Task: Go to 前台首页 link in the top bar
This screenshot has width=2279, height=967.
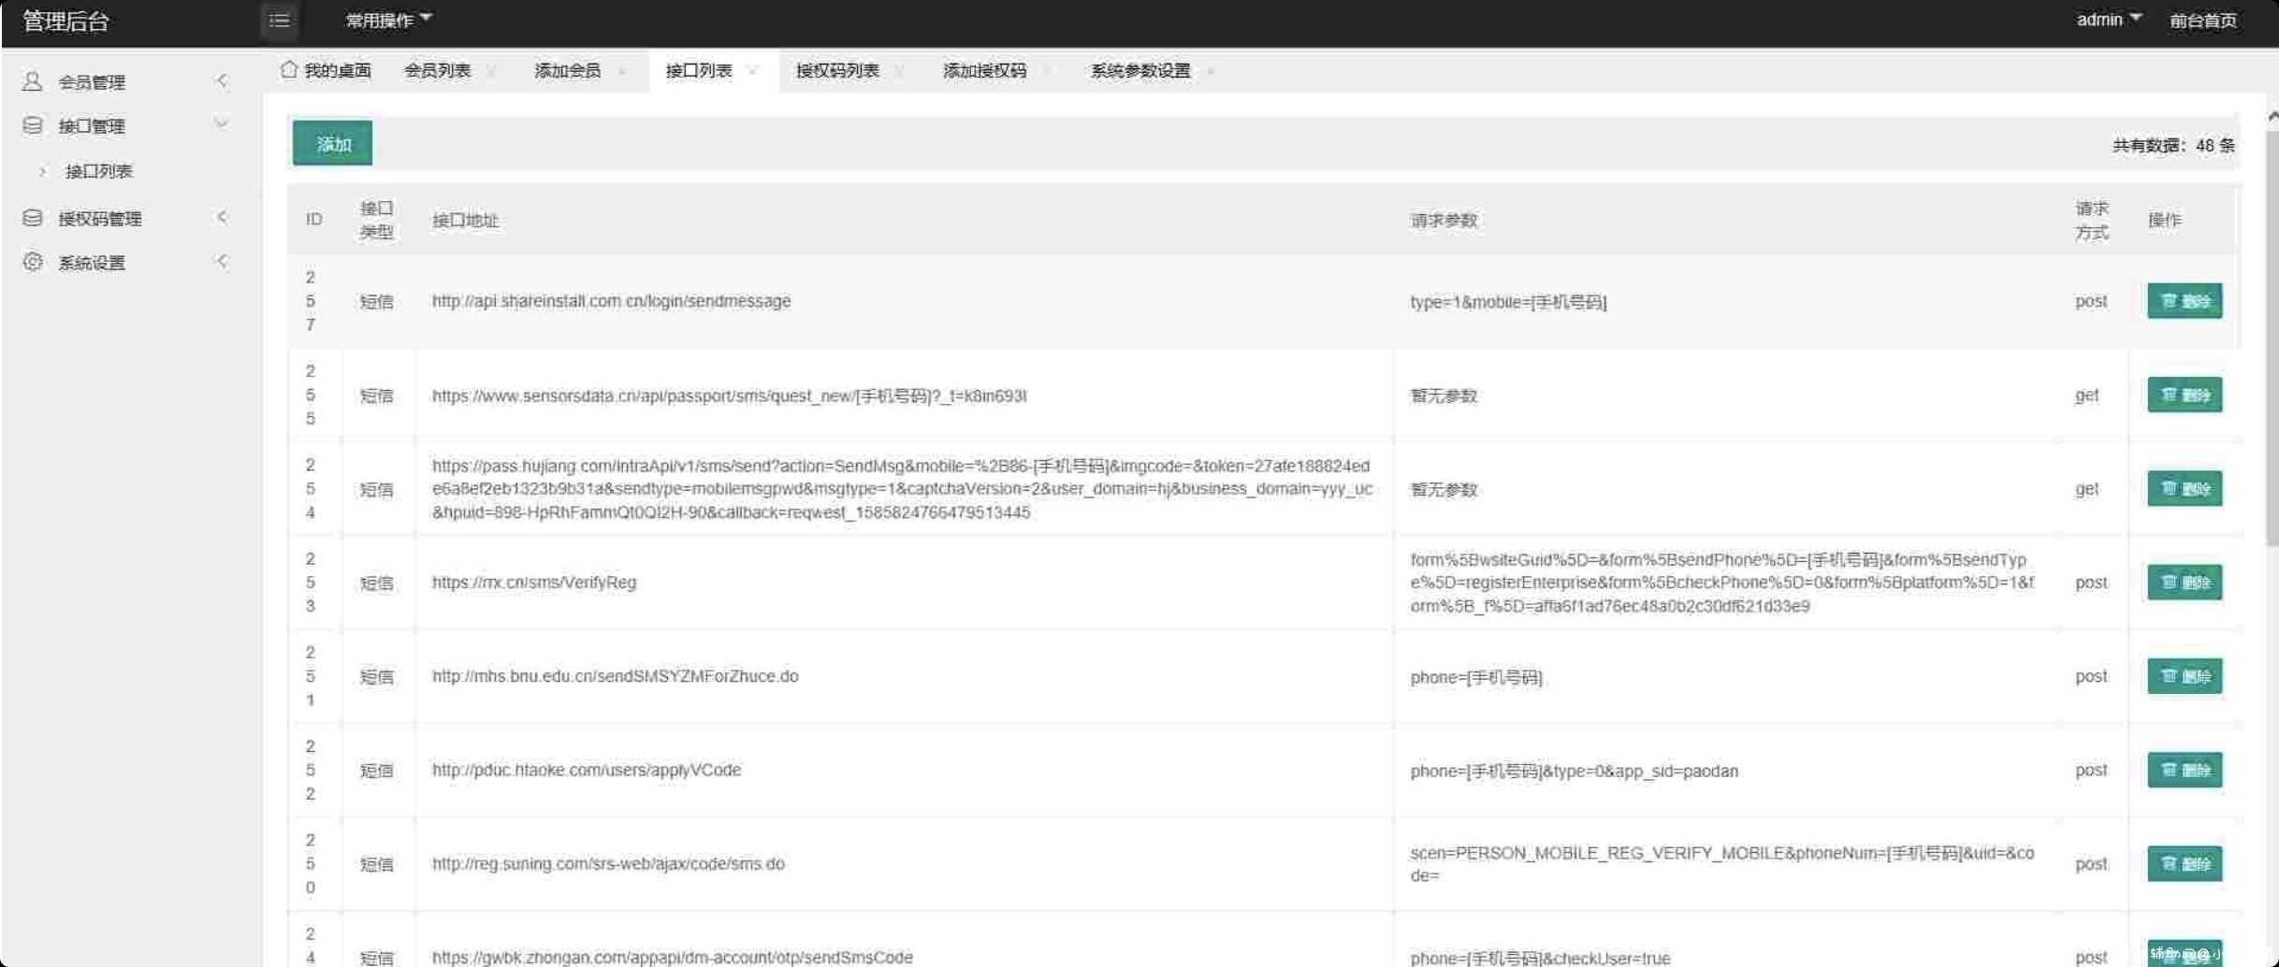Action: (x=2203, y=21)
